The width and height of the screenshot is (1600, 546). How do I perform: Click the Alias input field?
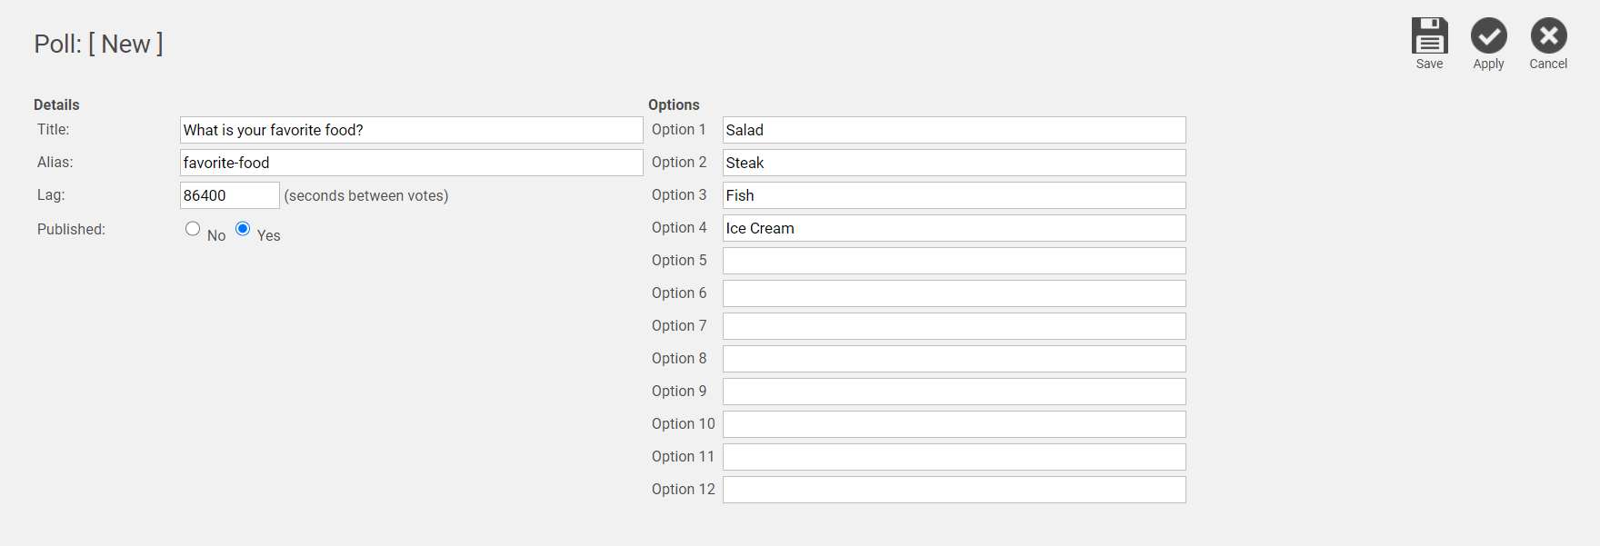(411, 163)
